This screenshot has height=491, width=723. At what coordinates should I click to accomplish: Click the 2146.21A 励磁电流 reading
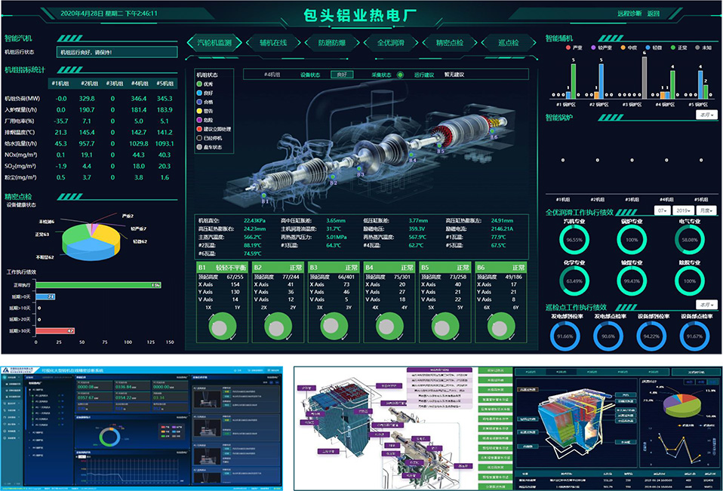coord(502,229)
